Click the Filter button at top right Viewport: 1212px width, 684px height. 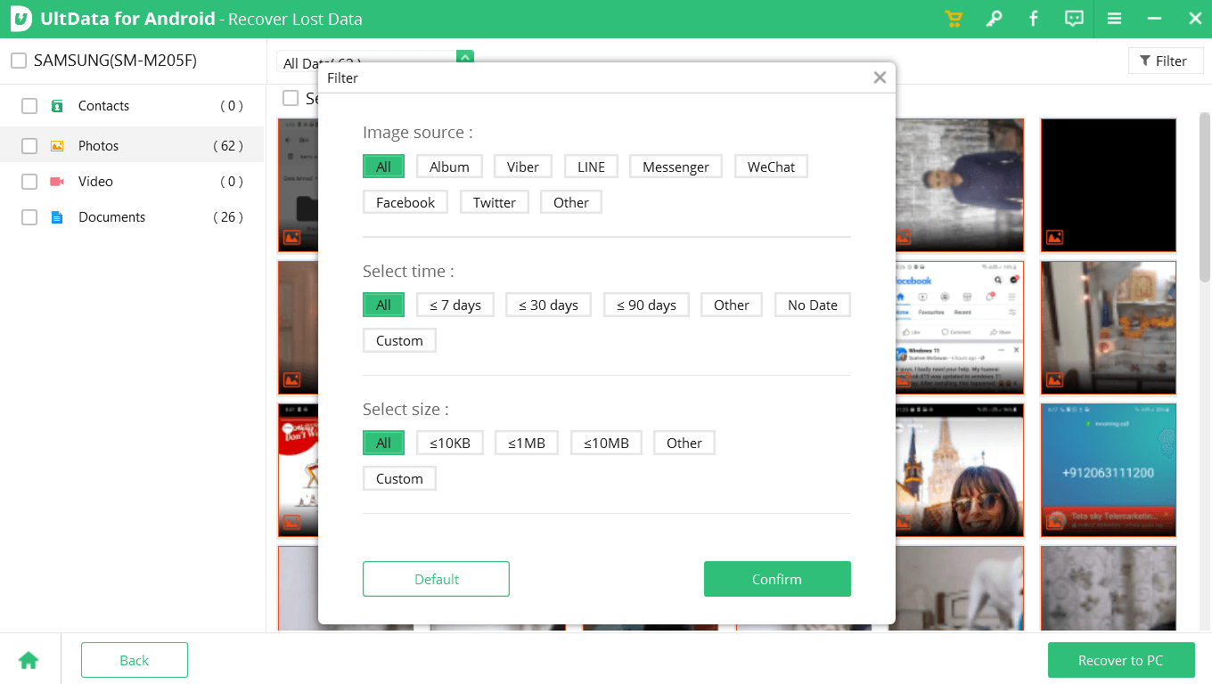click(x=1166, y=61)
